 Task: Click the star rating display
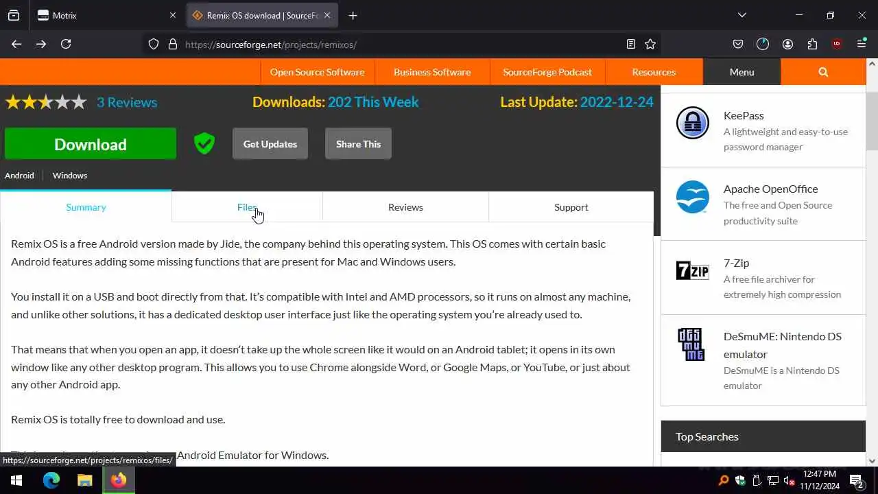tap(46, 102)
